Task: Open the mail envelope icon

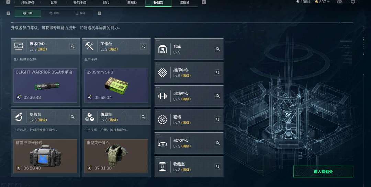Action: [340, 2]
